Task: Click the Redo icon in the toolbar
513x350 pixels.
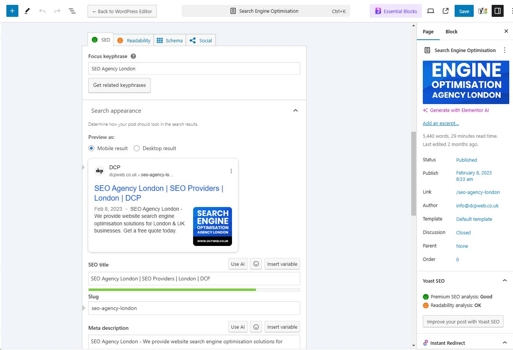Action: pyautogui.click(x=57, y=11)
